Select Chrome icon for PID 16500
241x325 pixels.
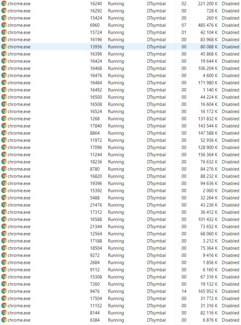click(4, 97)
